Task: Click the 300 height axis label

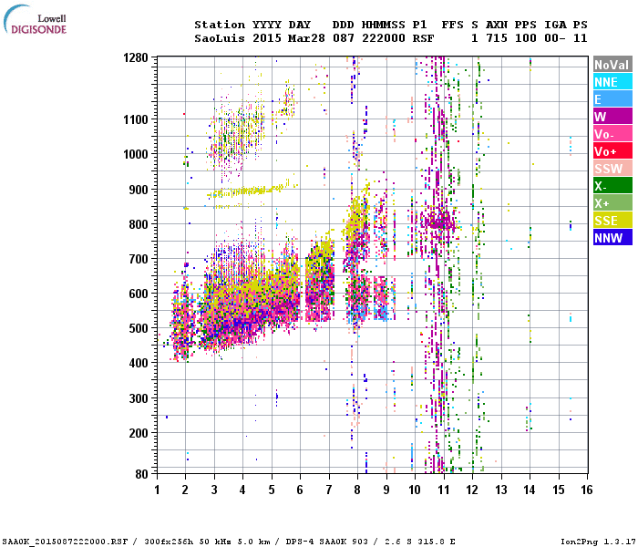Action: pyautogui.click(x=139, y=398)
